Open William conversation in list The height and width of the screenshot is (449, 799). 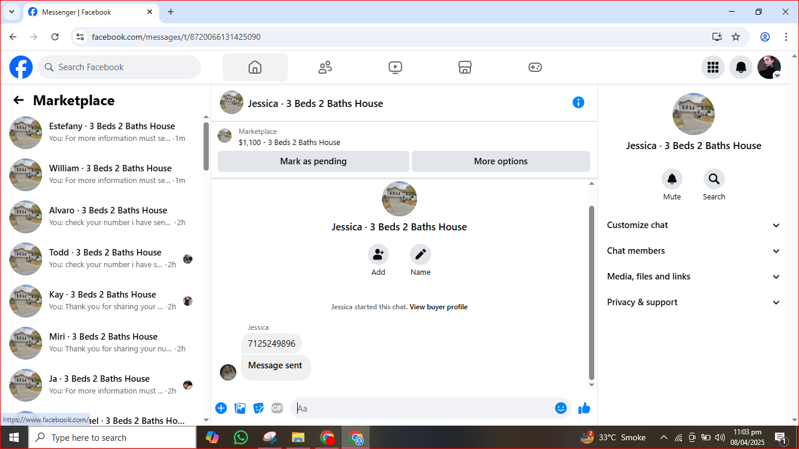point(102,175)
